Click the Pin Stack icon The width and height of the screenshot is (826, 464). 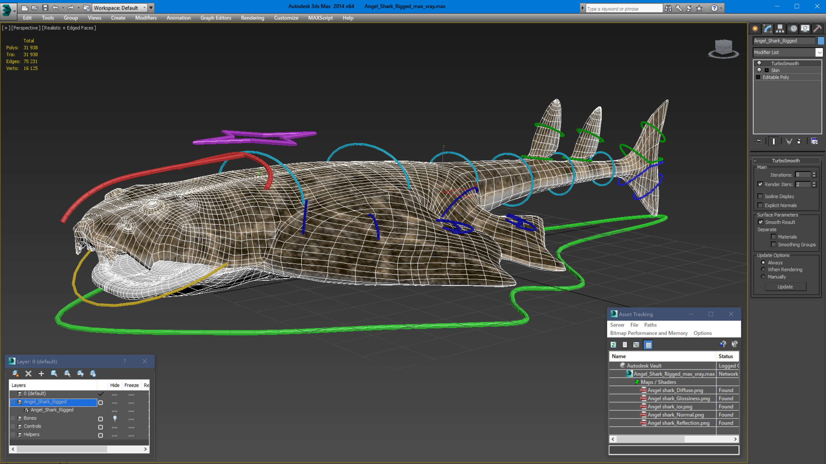coord(758,141)
